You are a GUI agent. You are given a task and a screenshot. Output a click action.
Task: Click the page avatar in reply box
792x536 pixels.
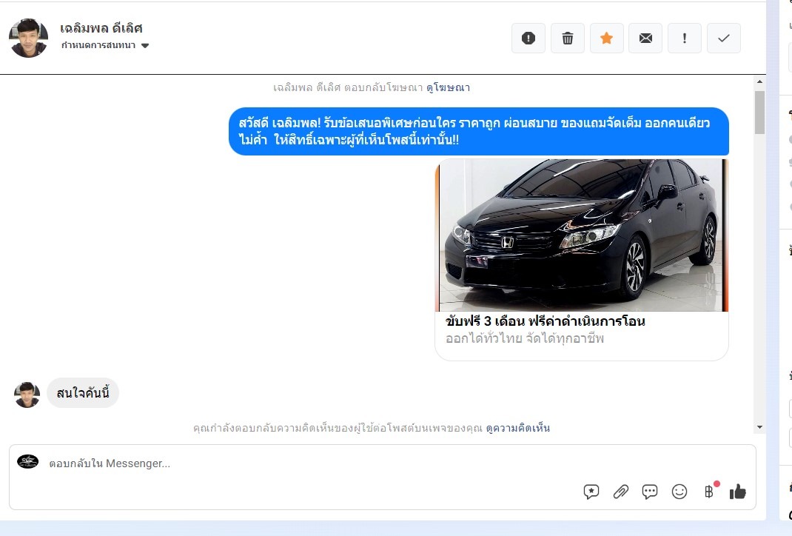[28, 461]
